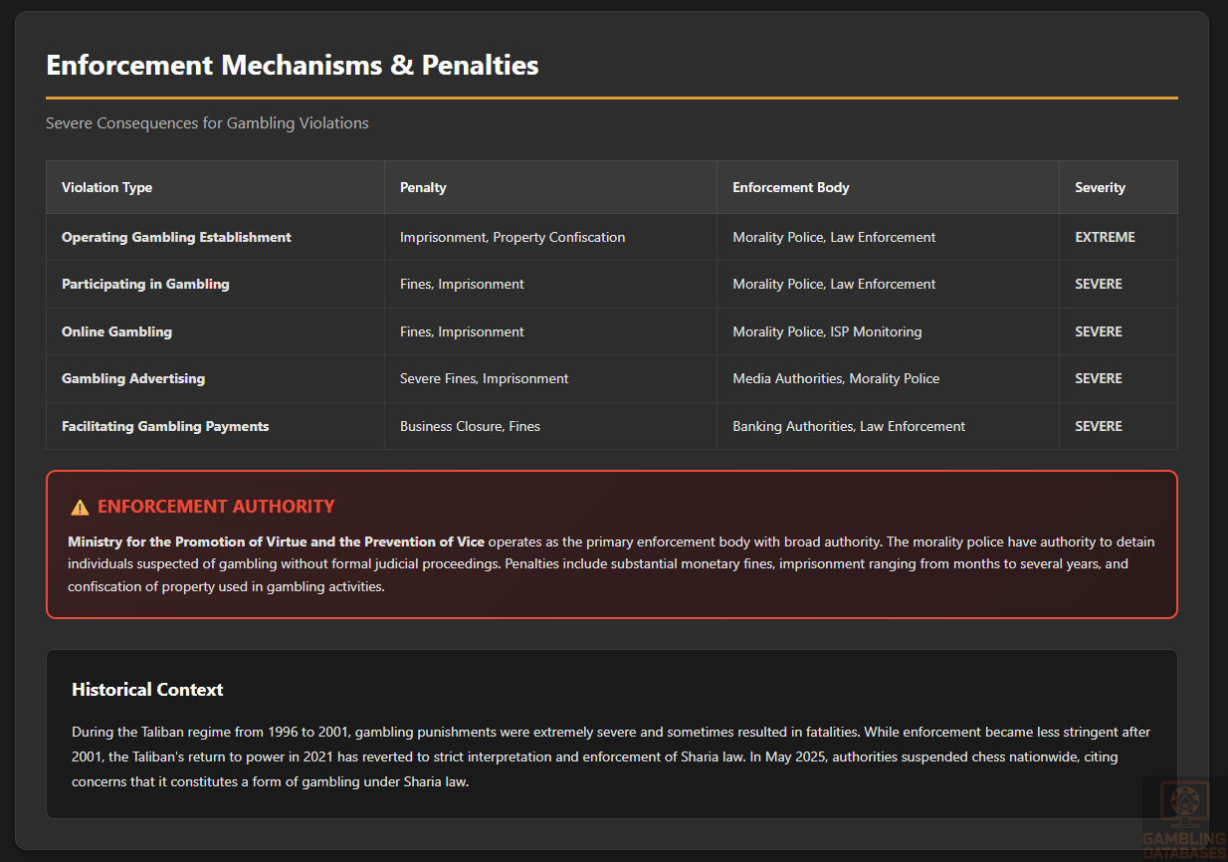Select the Participating in Gambling row label
Image resolution: width=1228 pixels, height=862 pixels.
coord(145,284)
